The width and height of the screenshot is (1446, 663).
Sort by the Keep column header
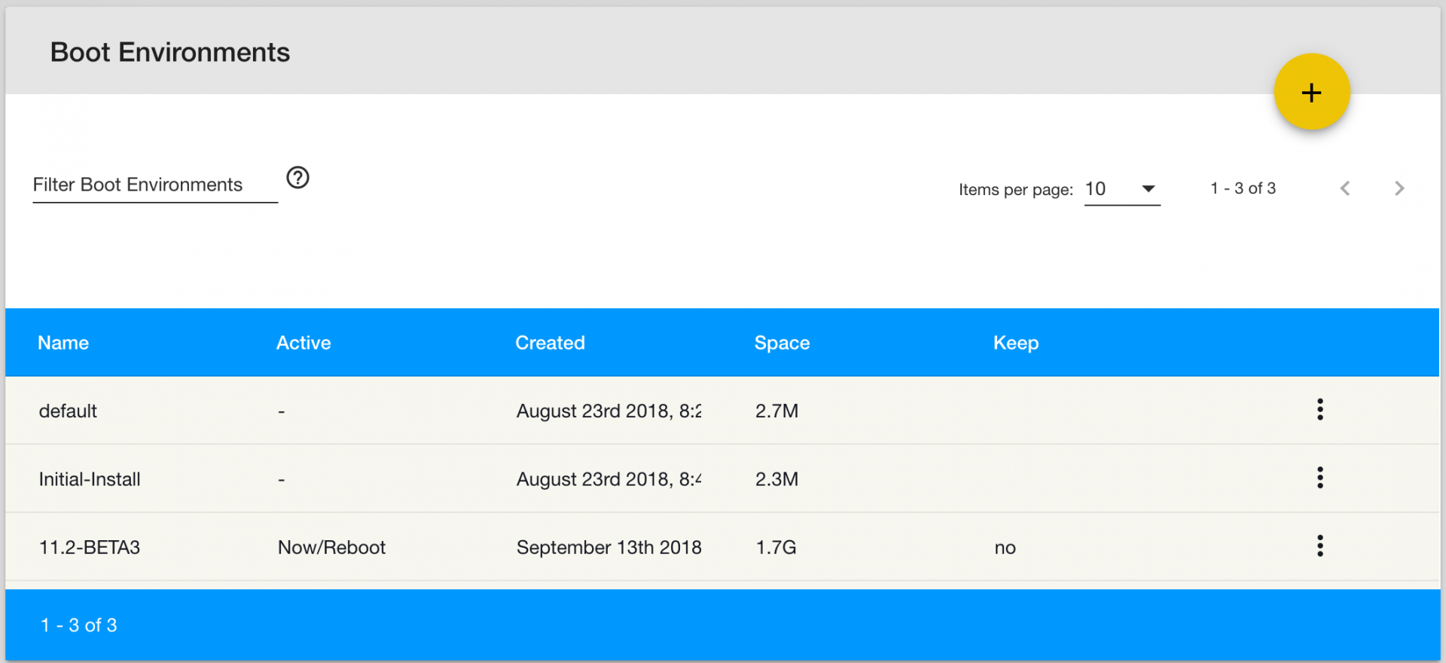click(1016, 343)
